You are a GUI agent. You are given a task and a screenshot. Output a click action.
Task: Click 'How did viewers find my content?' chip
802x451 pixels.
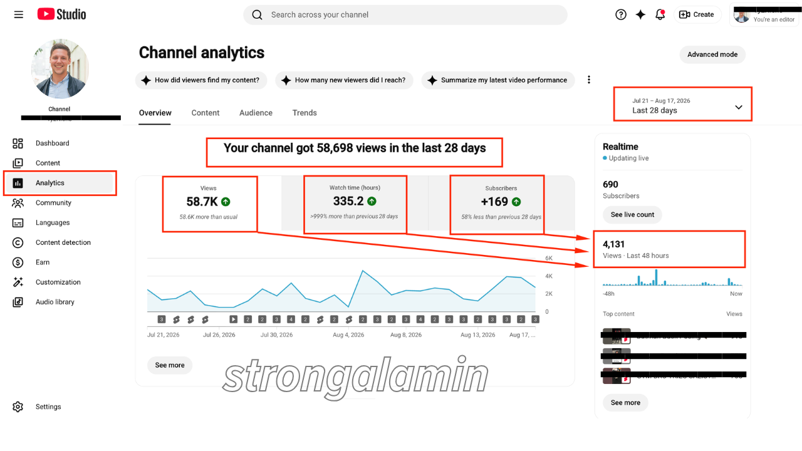click(201, 80)
